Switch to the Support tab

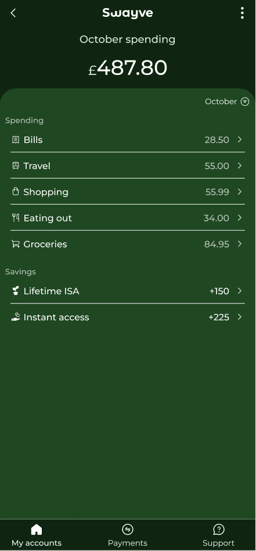tap(218, 535)
